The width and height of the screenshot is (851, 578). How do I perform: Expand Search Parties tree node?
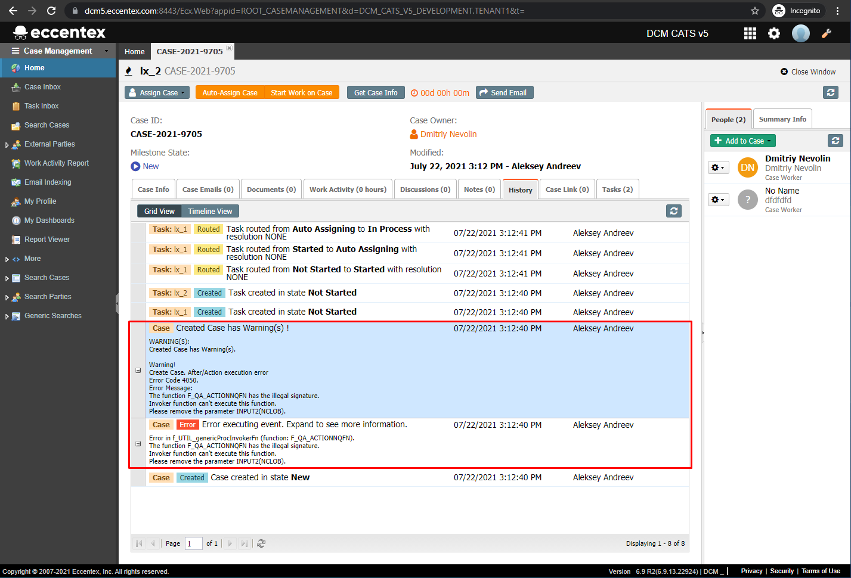(x=7, y=297)
